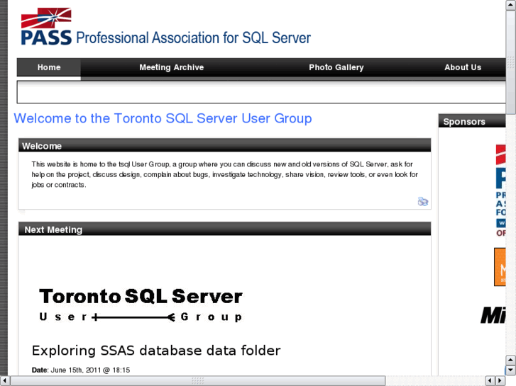Image resolution: width=516 pixels, height=386 pixels.
Task: Click the print icon in Welcome panel
Action: 423,202
